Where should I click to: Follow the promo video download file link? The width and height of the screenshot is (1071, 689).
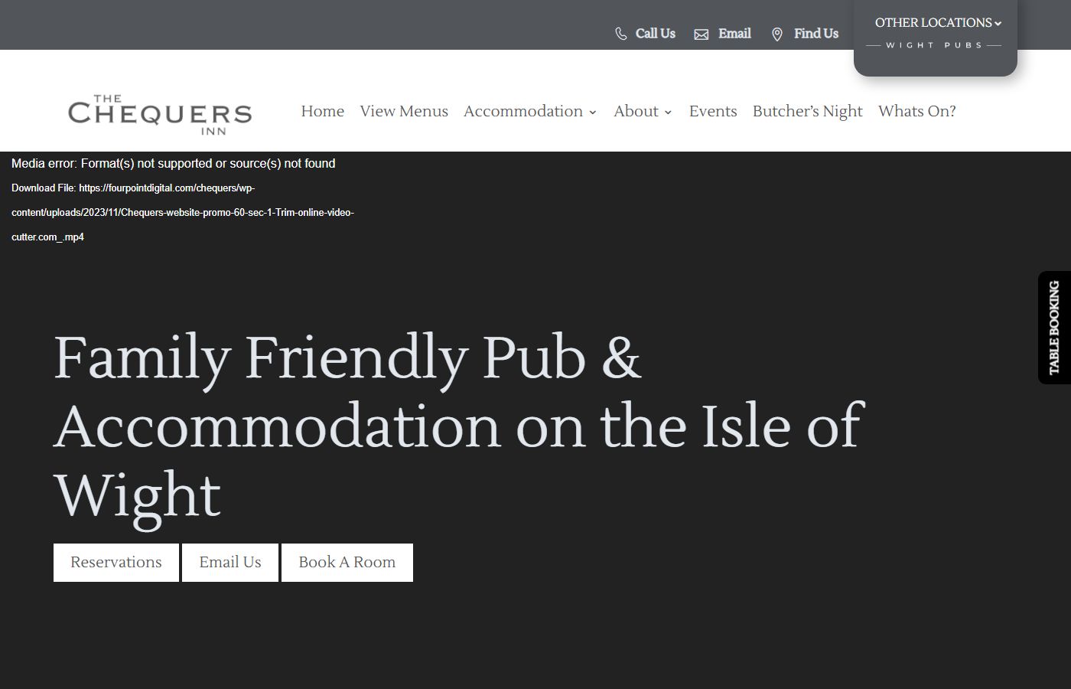(183, 212)
